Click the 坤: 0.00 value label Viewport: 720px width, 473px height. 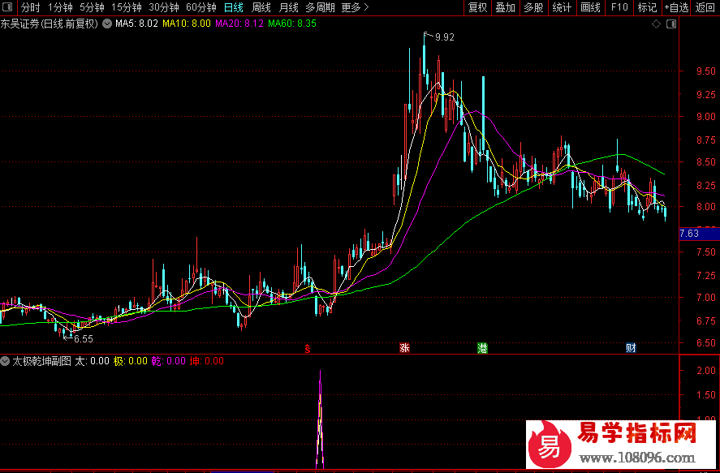pos(207,361)
